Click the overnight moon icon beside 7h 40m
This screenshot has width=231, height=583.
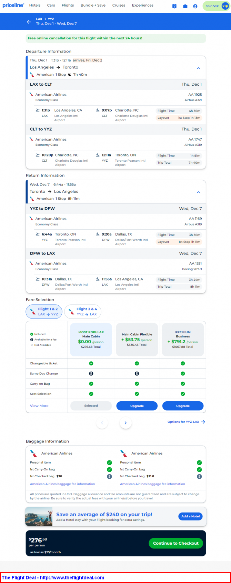tap(70, 75)
